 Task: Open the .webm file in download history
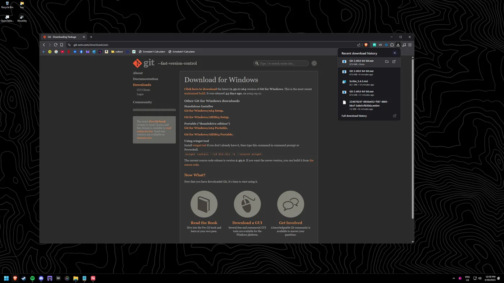pos(369,105)
